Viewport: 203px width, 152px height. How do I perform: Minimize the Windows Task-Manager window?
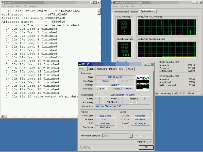(x=193, y=3)
